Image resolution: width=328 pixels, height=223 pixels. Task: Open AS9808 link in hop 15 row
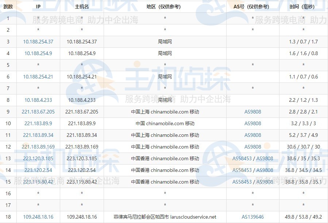(x=265, y=182)
